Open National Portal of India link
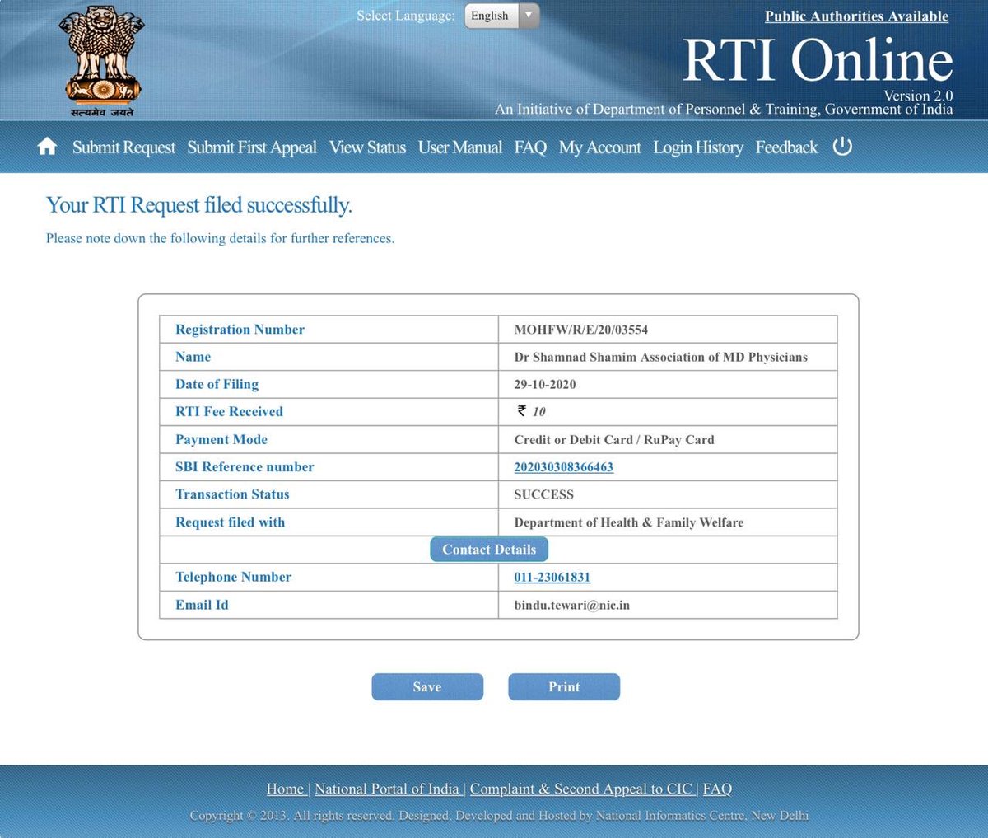This screenshot has height=838, width=988. tap(387, 789)
